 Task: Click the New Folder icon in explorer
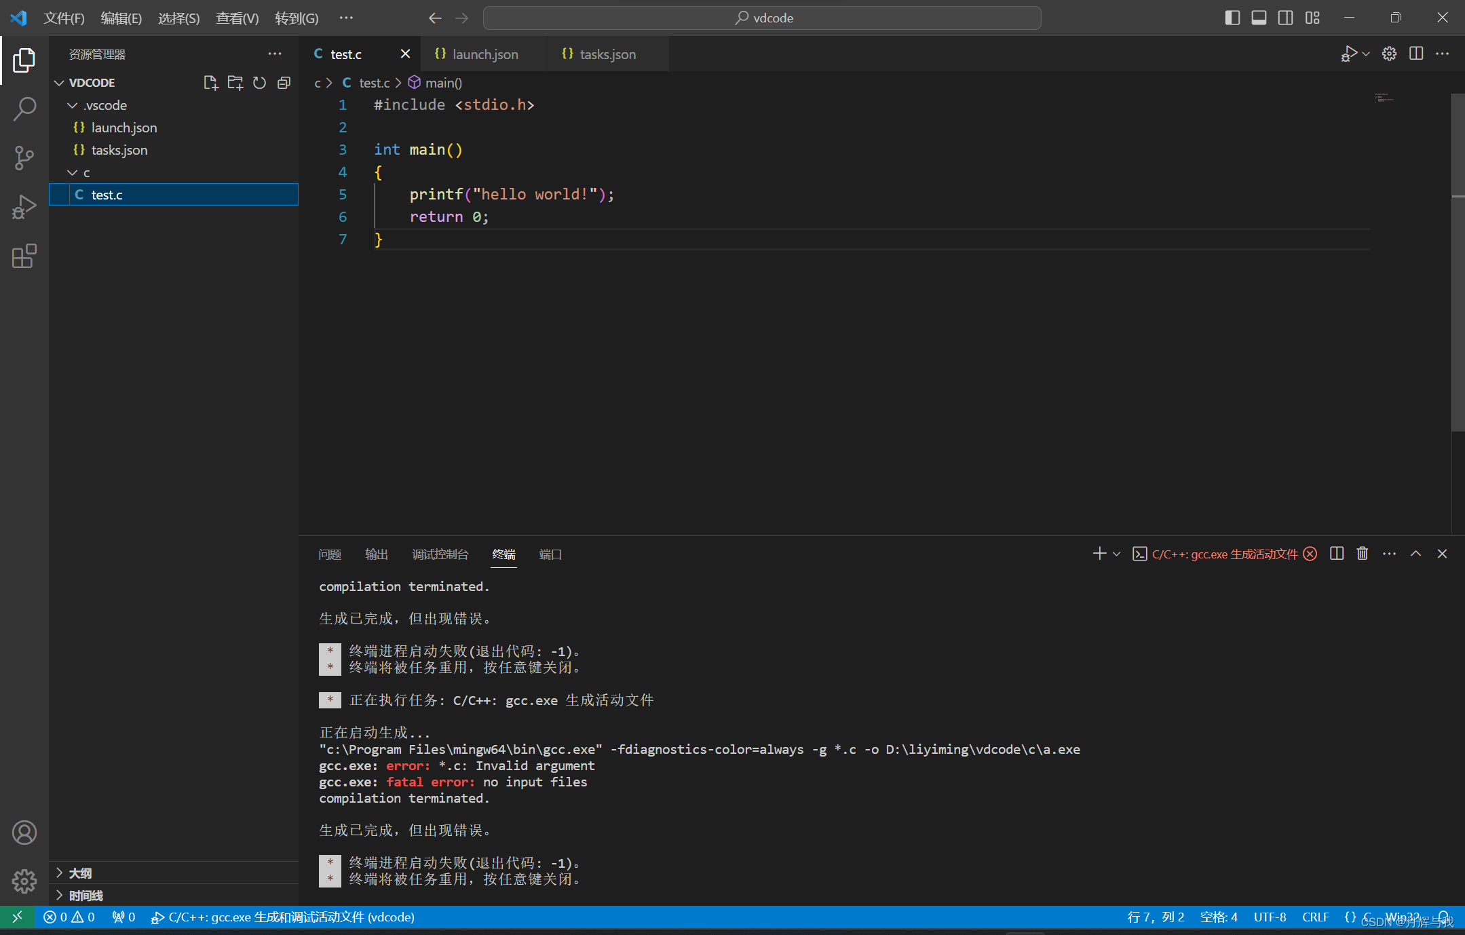pos(235,83)
